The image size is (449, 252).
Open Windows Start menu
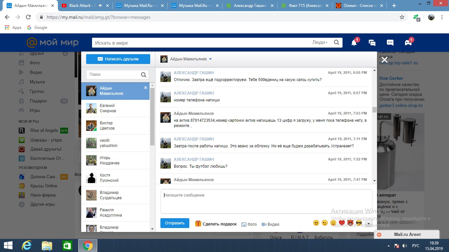click(x=8, y=245)
